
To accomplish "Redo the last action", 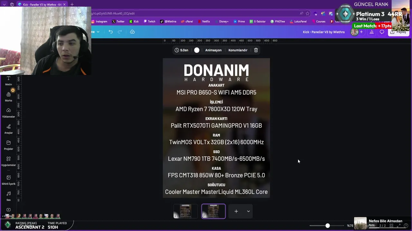I will [x=120, y=32].
